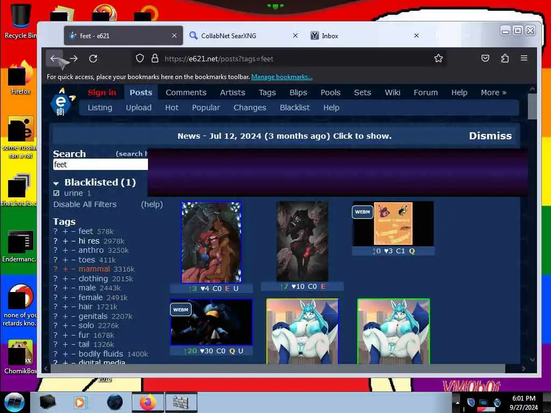Screen dimensions: 551x413
Task: Open the Popular submenu link
Action: [206, 108]
